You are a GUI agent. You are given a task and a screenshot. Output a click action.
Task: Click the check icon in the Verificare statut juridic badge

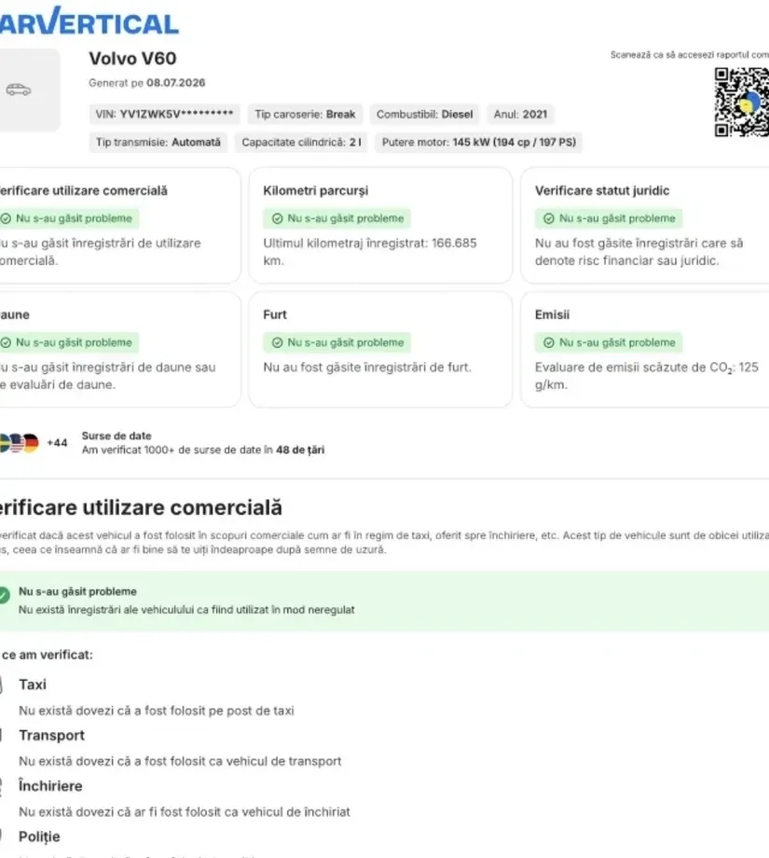point(549,218)
